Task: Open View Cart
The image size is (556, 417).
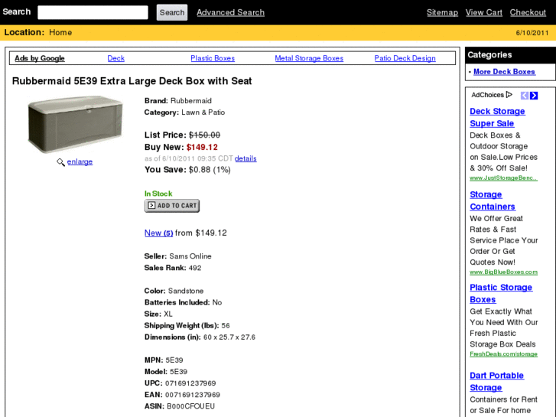Action: tap(483, 12)
